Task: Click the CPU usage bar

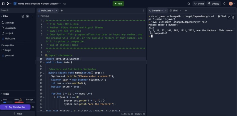Action: pyautogui.click(x=8, y=102)
